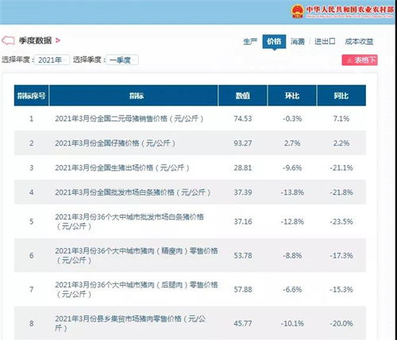Select the 猪肉（精瘦肉）零售价格 indicator
Screen dimensions: 397x340
[x=137, y=255]
